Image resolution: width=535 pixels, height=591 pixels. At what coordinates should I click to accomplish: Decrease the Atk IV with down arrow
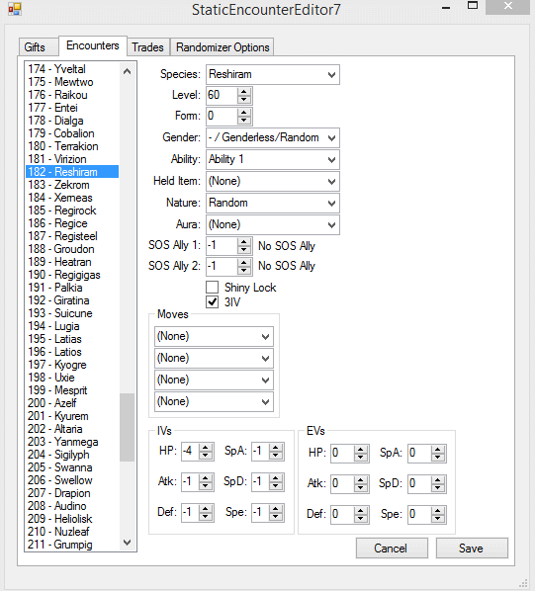pos(206,486)
